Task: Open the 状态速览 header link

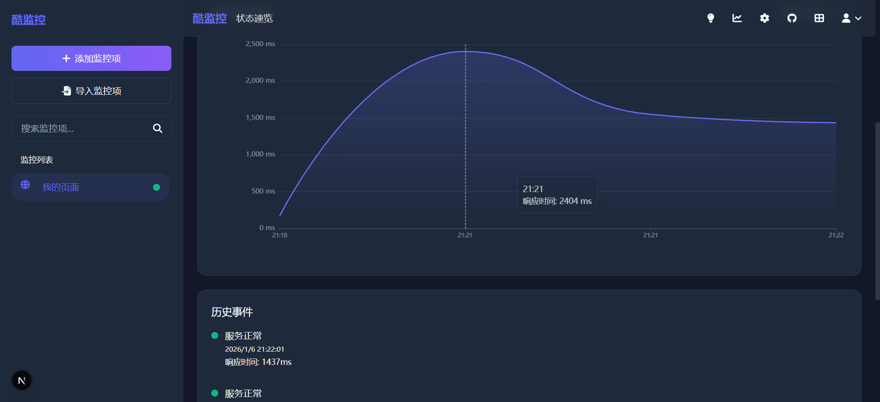Action: click(x=254, y=18)
